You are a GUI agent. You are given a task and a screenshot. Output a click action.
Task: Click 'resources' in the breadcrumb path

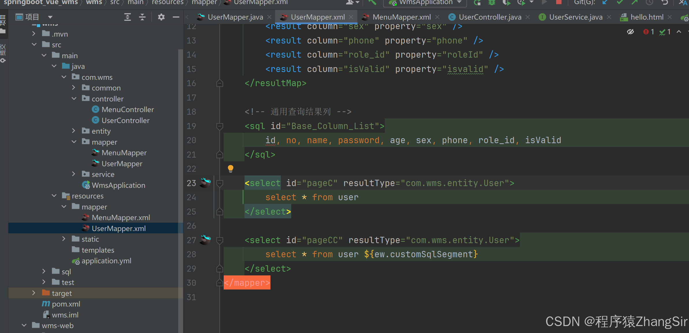point(168,2)
